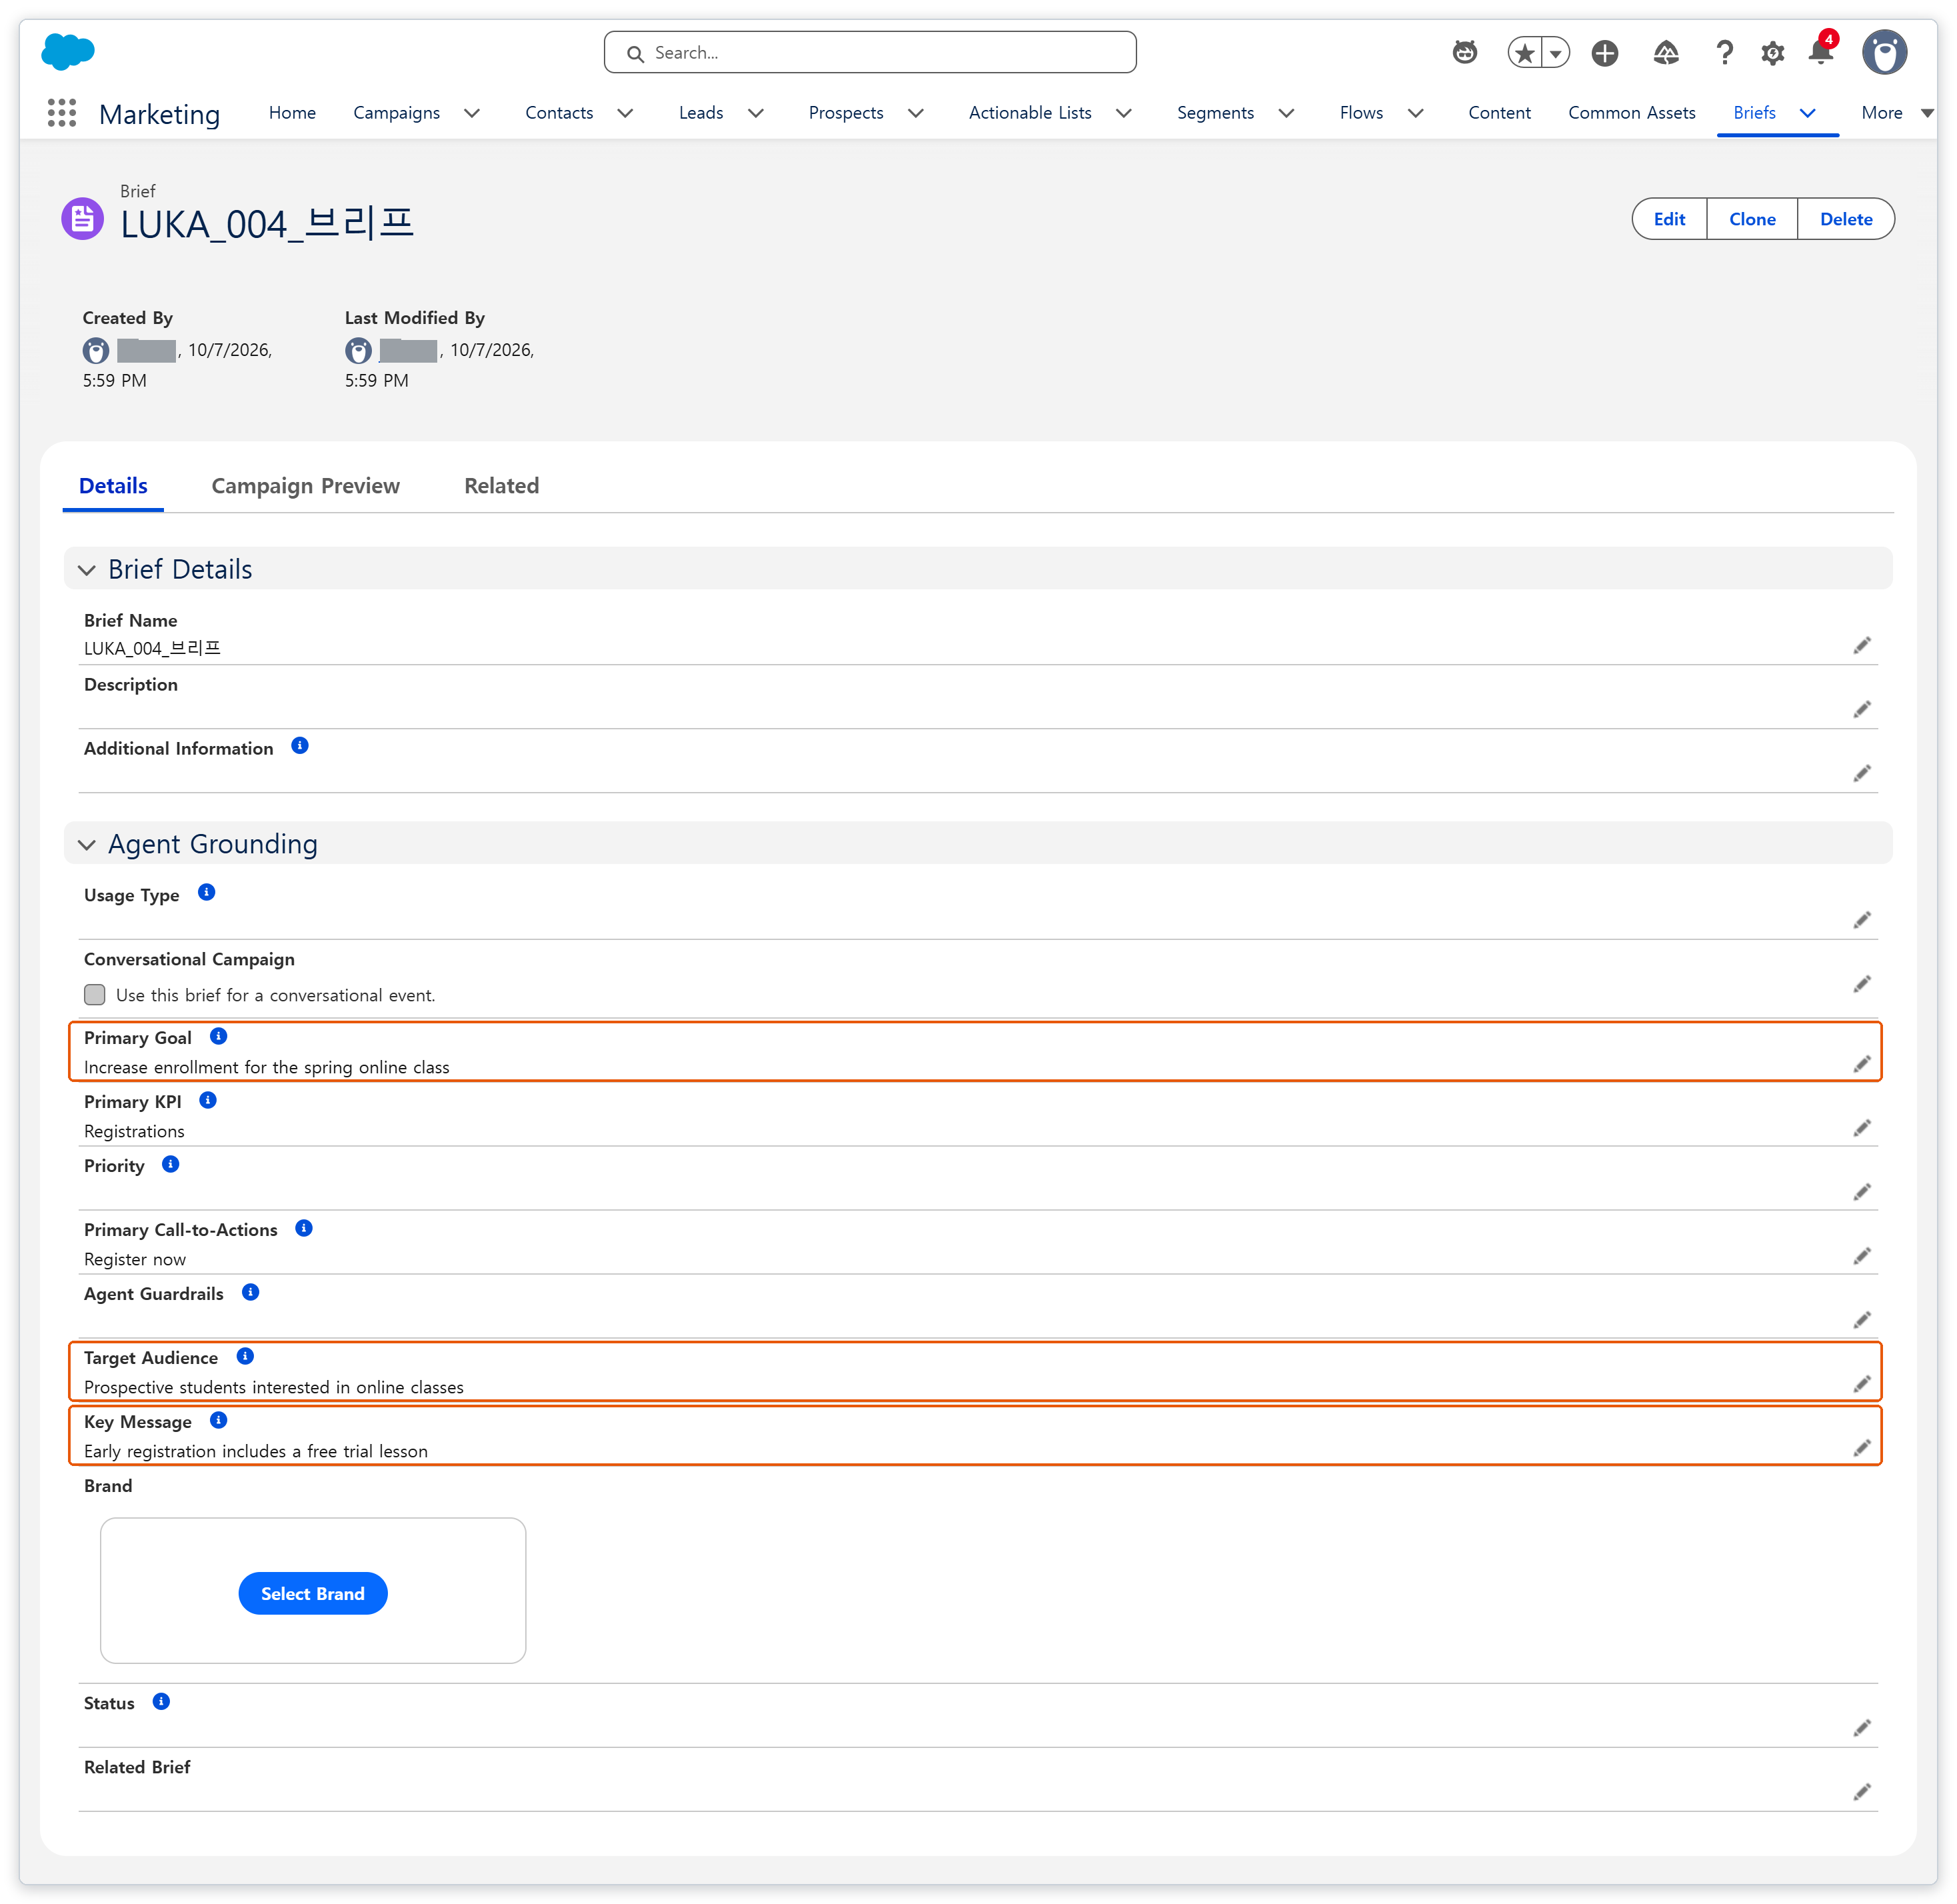Open the Campaigns tab dropdown chevron

tap(472, 113)
